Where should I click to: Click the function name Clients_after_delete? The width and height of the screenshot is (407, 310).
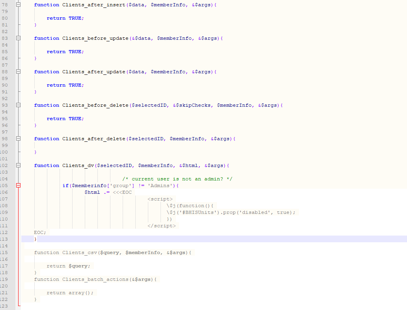[x=94, y=139]
